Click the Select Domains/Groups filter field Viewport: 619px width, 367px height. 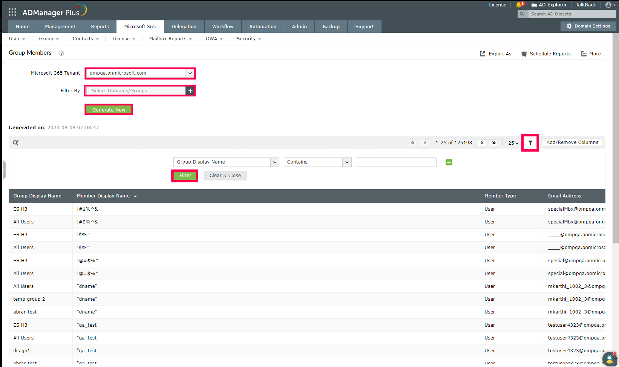point(136,91)
